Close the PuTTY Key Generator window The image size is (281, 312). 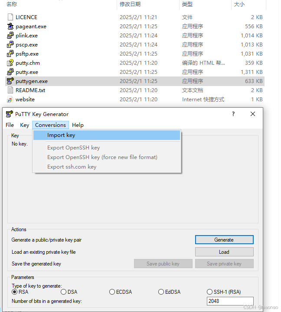[253, 114]
